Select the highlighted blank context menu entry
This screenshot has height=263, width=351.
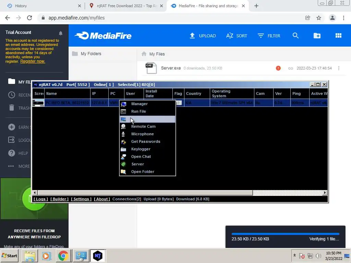(147, 119)
